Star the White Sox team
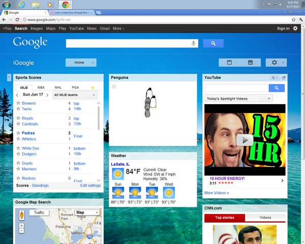Viewport: 305px width, 244px height. coord(18,148)
